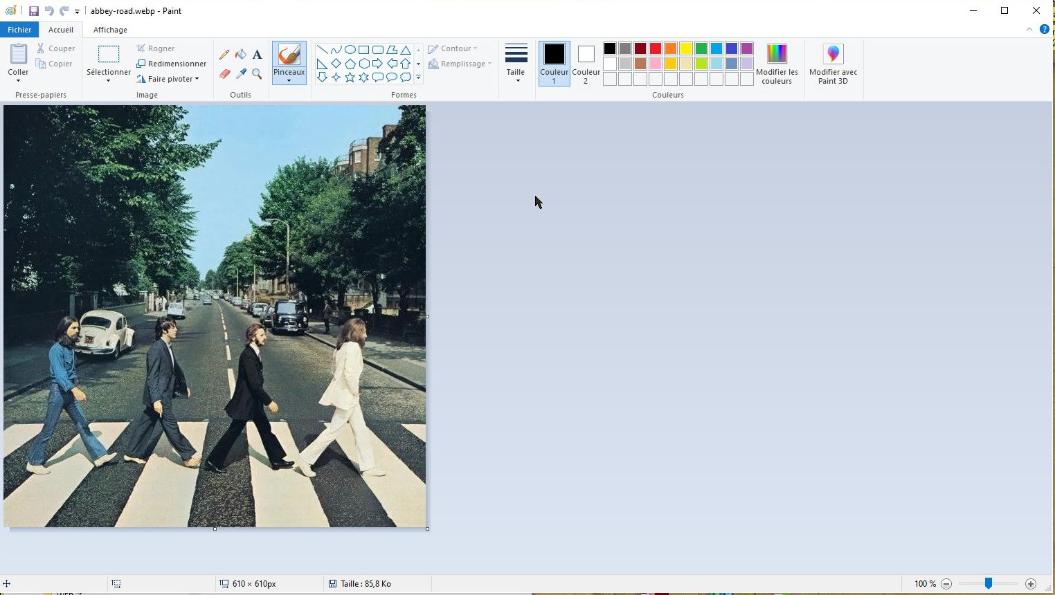Open the Remplissage fill dropdown
1055x595 pixels.
click(460, 64)
